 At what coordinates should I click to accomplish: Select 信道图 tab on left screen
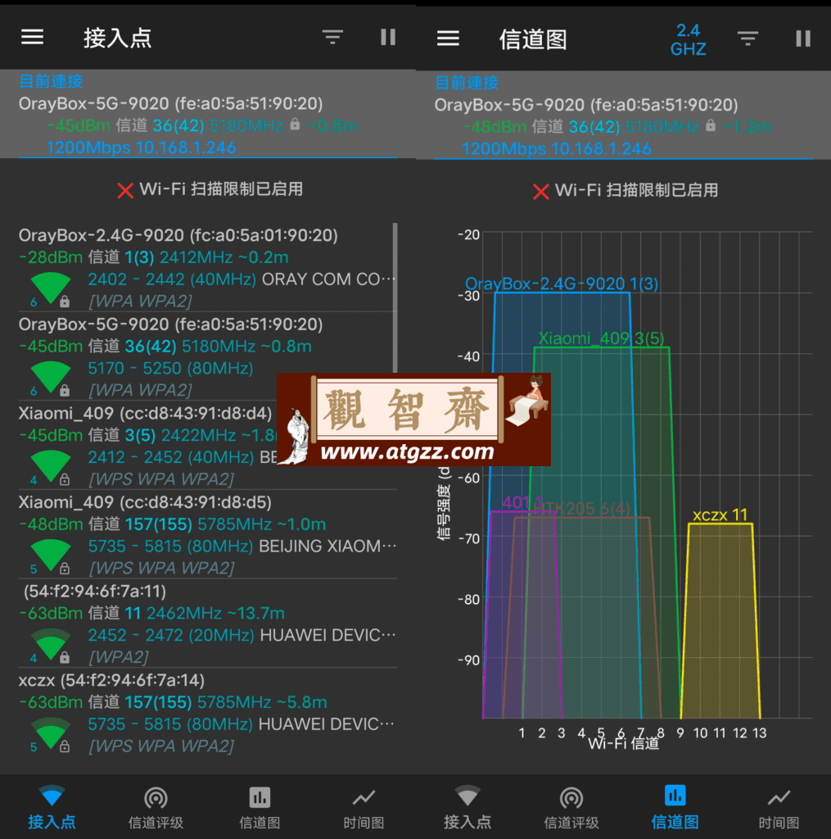260,807
